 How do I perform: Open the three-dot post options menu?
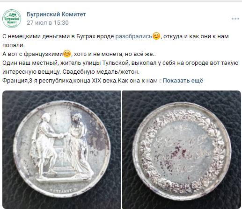pos(235,19)
